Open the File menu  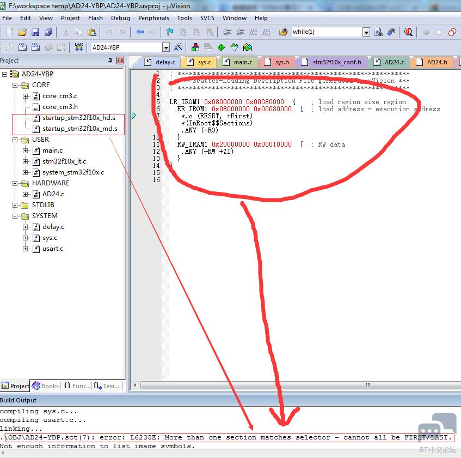tap(7, 18)
